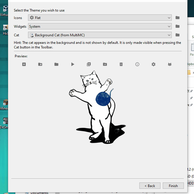Click the DeSmuME desktop shortcut icon
The height and width of the screenshot is (194, 194).
[5, 120]
